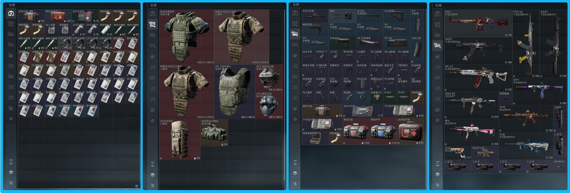
Task: Open the gear settings icon in weapons panel sidebar
Action: [437, 120]
